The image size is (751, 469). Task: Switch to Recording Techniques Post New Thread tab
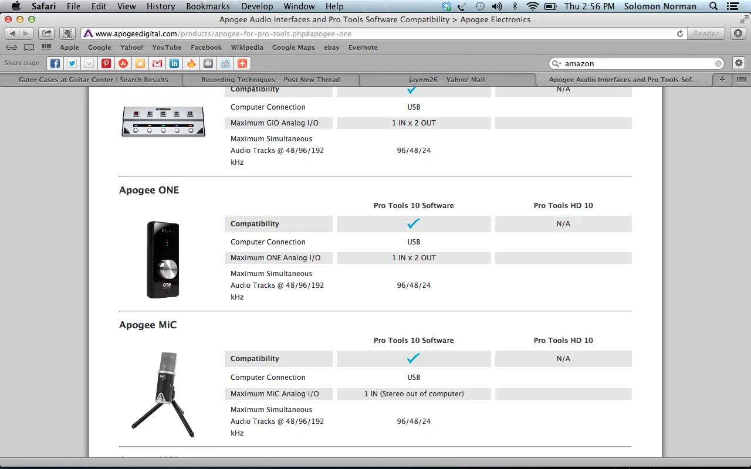[x=270, y=80]
